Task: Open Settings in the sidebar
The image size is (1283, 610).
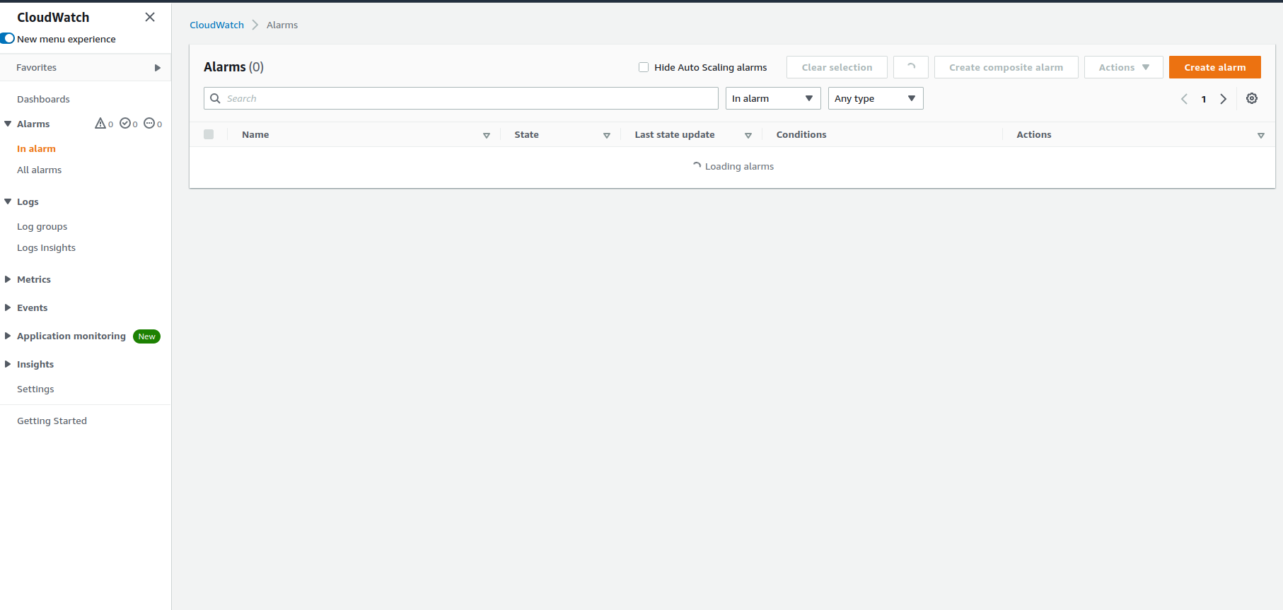Action: [35, 389]
